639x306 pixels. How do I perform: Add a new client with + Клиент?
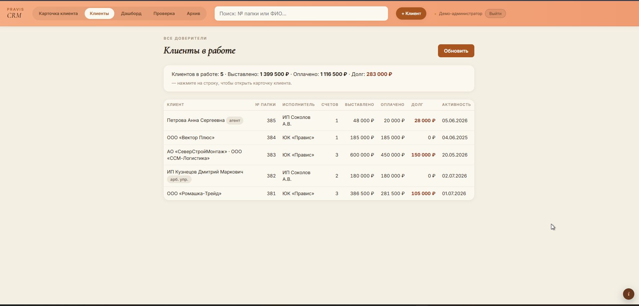411,14
